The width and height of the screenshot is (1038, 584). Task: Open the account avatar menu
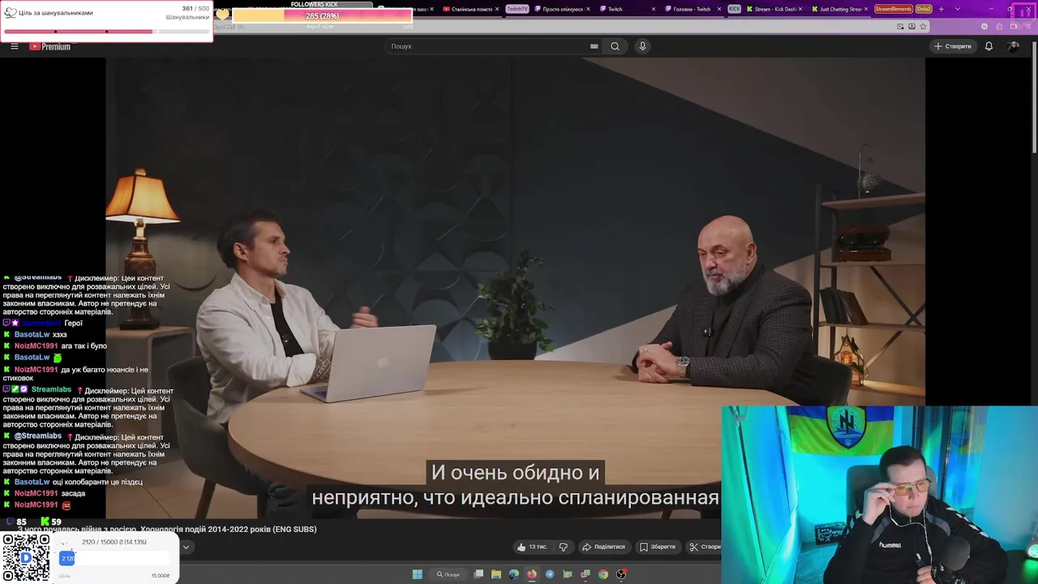click(x=1013, y=46)
